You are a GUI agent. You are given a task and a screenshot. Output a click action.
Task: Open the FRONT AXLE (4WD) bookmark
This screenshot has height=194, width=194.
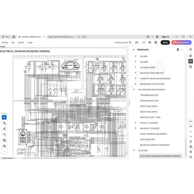pos(149,112)
